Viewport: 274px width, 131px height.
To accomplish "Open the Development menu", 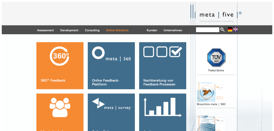I will point(69,30).
